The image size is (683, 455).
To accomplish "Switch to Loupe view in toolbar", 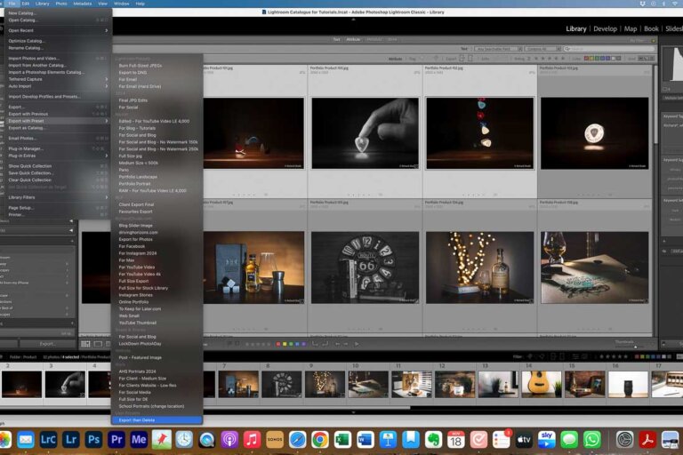I will [98, 344].
